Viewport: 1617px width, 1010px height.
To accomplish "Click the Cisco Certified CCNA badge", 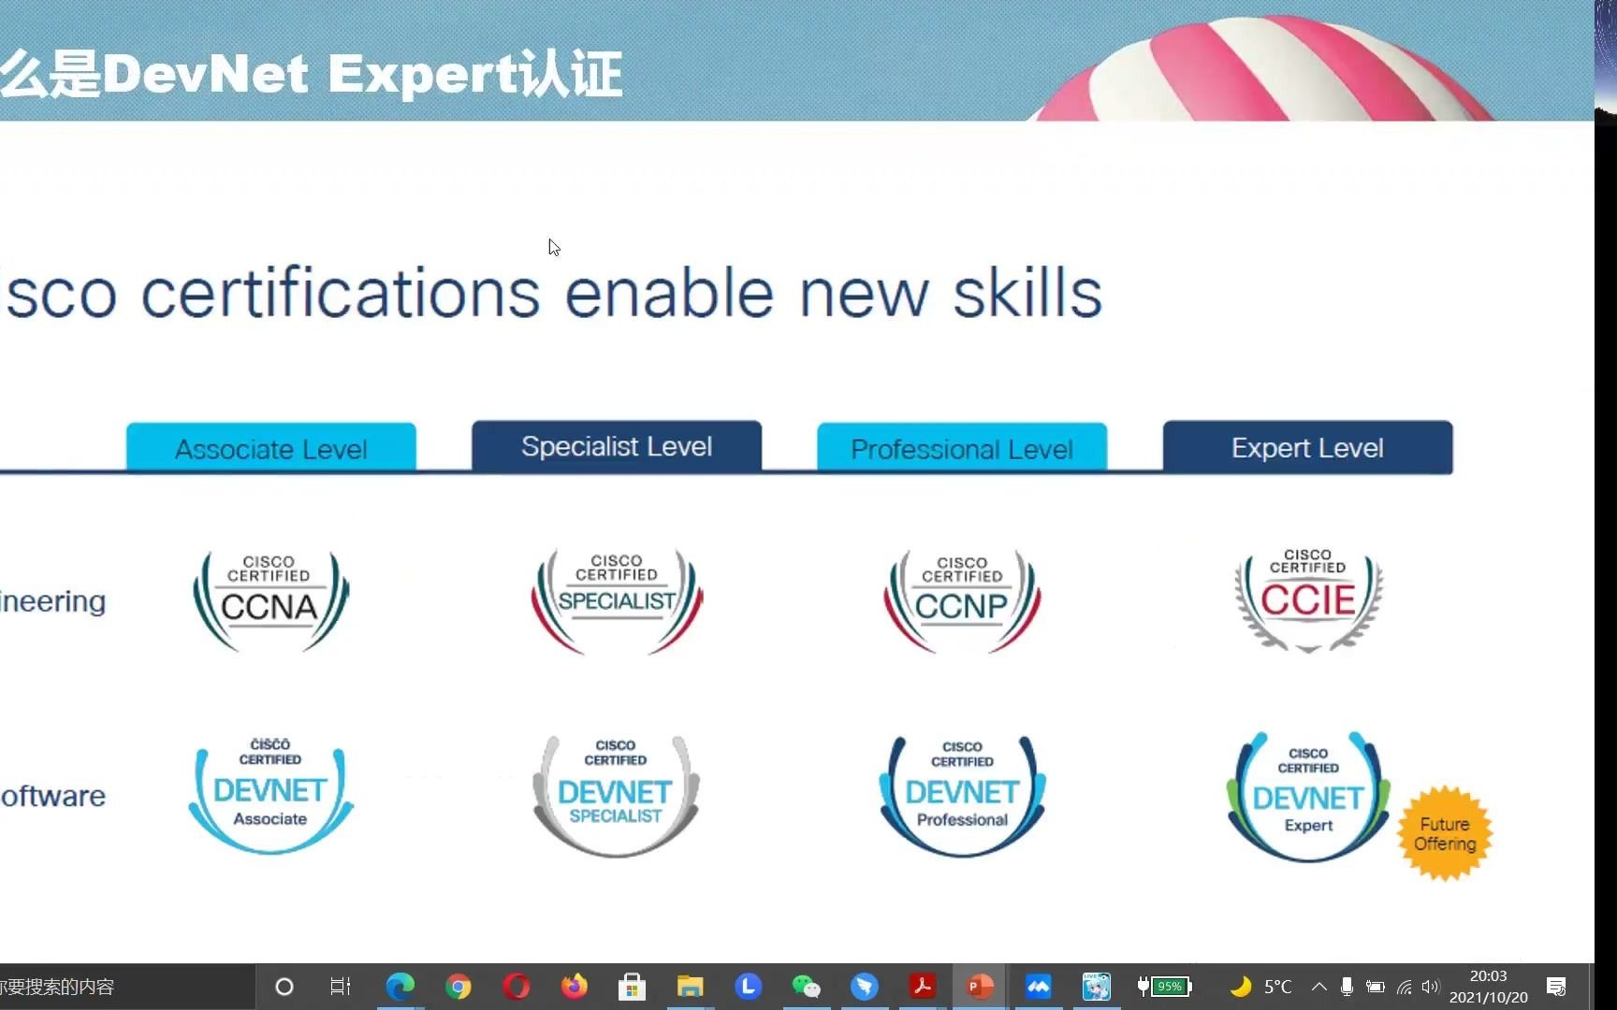I will tap(270, 601).
